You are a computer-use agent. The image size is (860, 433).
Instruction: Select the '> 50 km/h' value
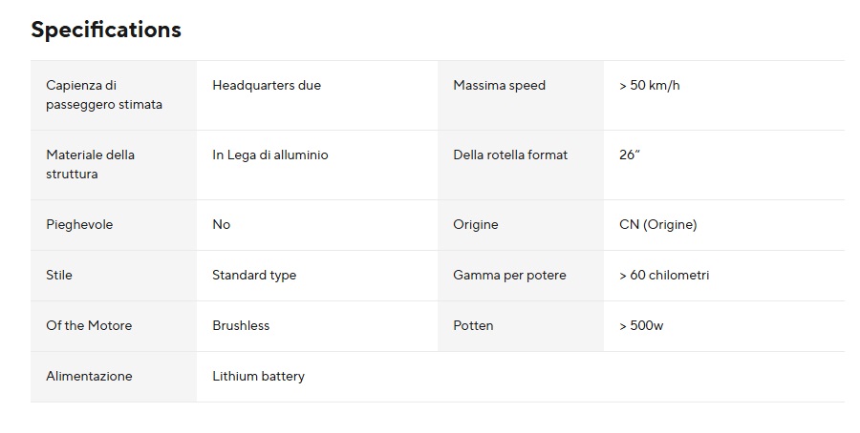coord(649,85)
